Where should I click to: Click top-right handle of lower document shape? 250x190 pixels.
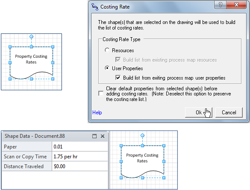click(164, 145)
